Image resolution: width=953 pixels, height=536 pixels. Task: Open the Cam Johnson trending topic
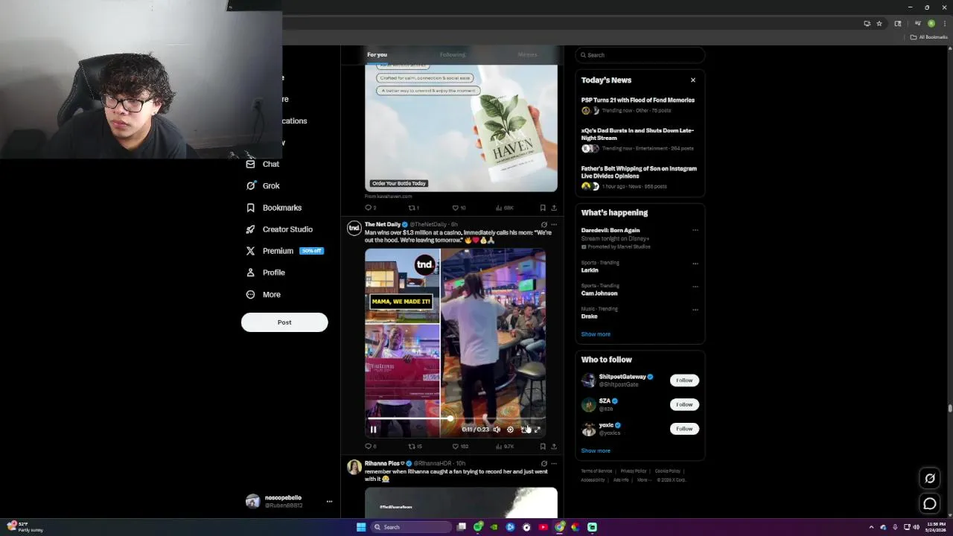[599, 293]
